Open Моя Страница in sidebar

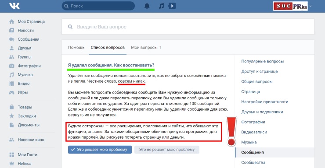(31, 21)
